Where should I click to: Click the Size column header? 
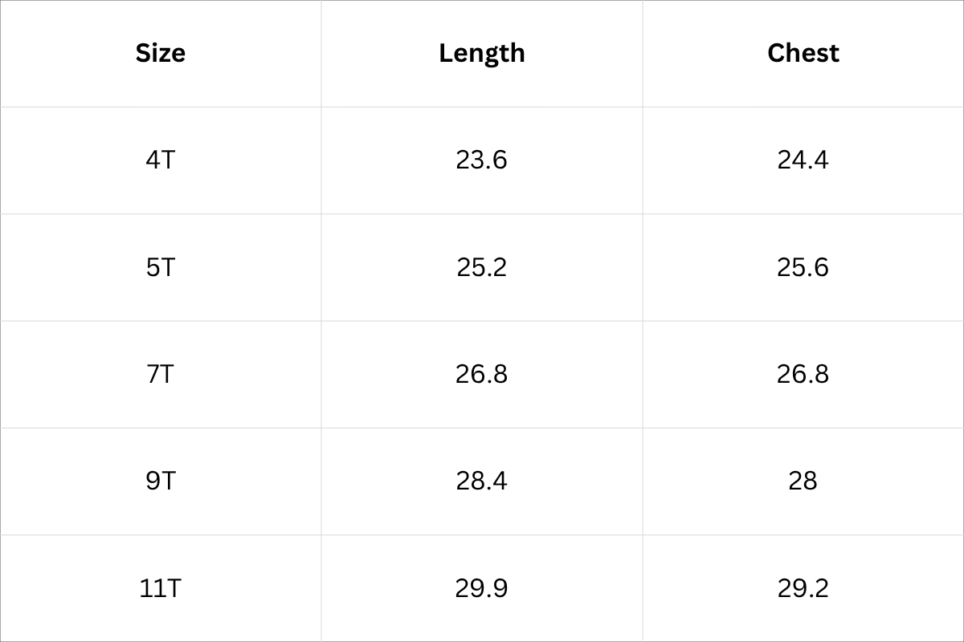[x=161, y=53]
